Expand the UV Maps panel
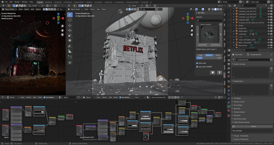The width and height of the screenshot is (274, 145). (233, 98)
